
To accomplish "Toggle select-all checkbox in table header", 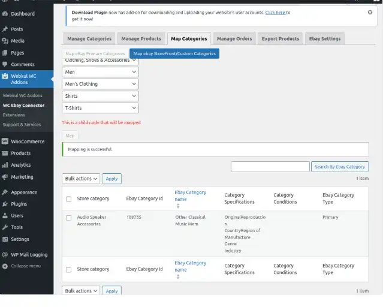I will coord(68,199).
